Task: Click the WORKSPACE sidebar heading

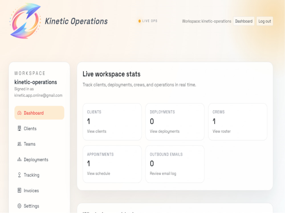Action: coord(30,73)
